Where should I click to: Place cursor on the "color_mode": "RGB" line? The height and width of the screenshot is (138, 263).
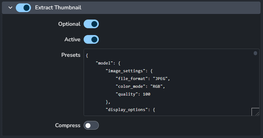coord(139,86)
